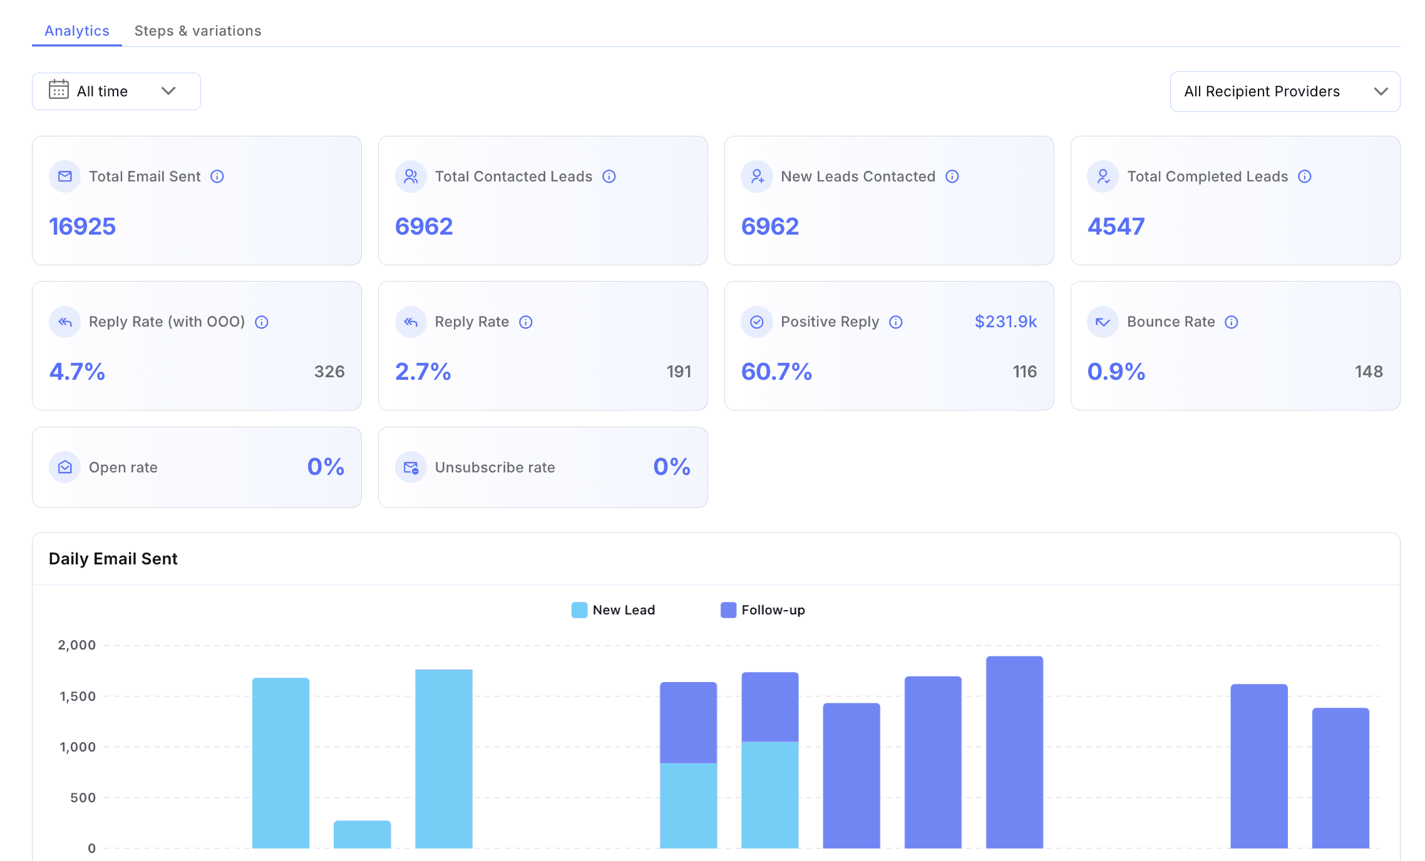
Task: Select the Analytics tab
Action: pos(77,31)
